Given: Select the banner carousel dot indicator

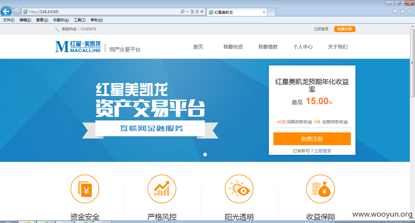Looking at the screenshot, I should 205,155.
